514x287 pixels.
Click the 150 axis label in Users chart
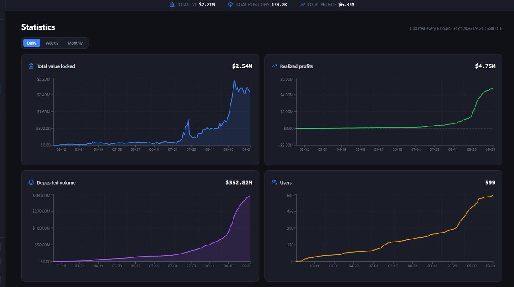click(290, 245)
